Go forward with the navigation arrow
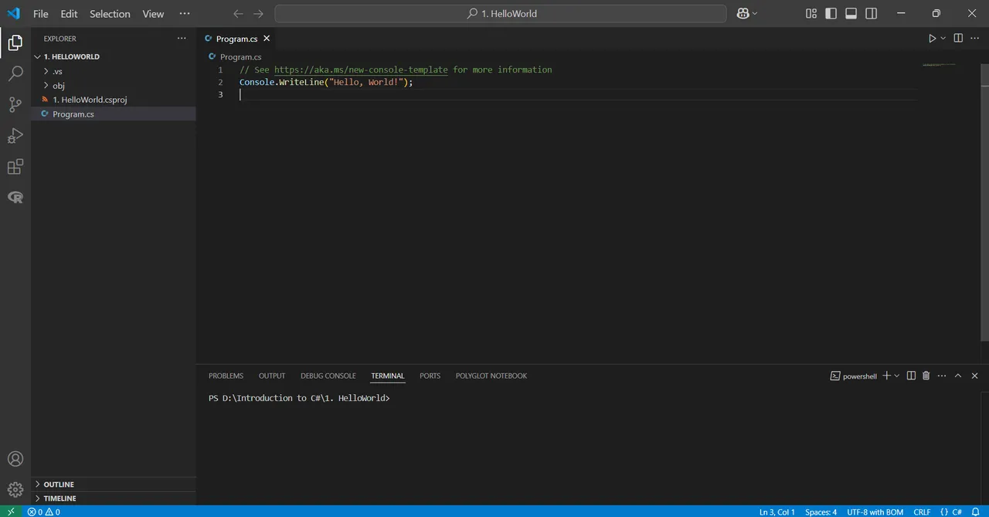This screenshot has height=517, width=989. click(x=259, y=14)
